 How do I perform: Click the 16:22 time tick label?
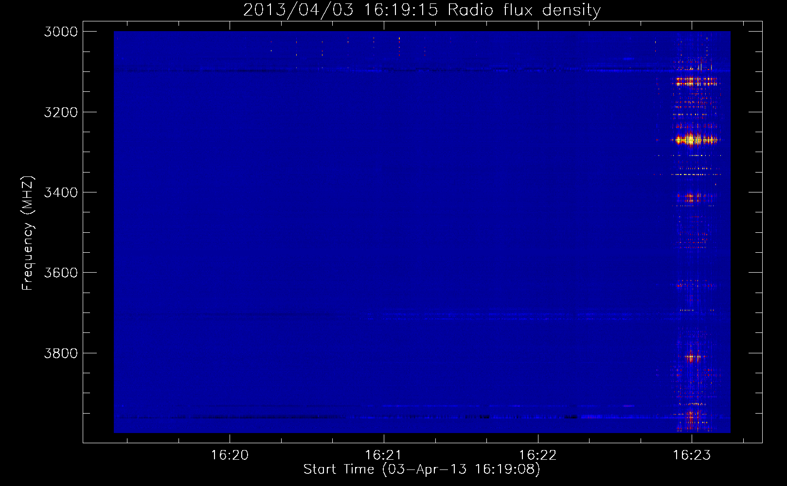[x=537, y=455]
